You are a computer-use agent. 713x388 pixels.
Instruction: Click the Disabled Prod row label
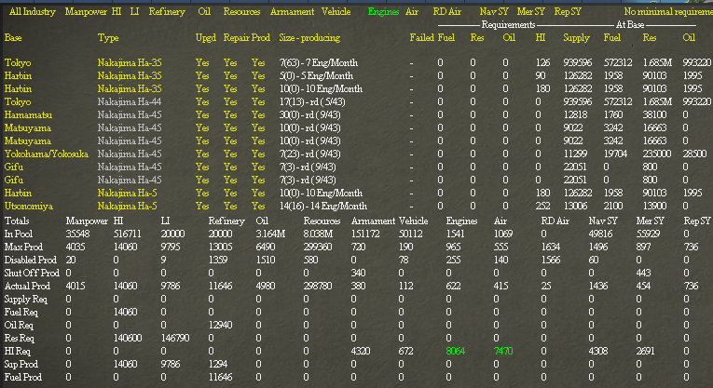[31, 260]
